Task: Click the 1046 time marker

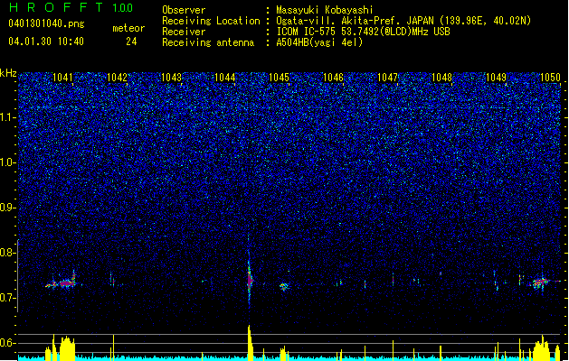Action: point(333,77)
